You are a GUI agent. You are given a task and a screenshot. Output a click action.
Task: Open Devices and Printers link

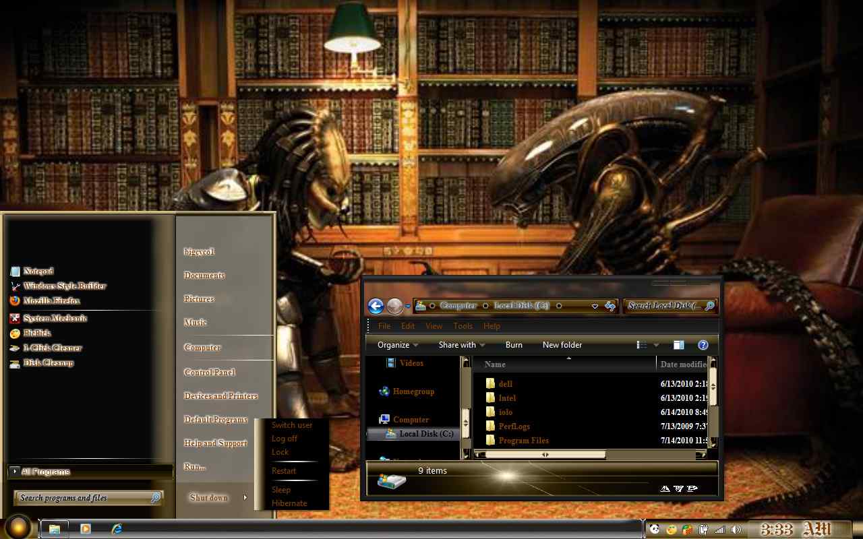(221, 396)
